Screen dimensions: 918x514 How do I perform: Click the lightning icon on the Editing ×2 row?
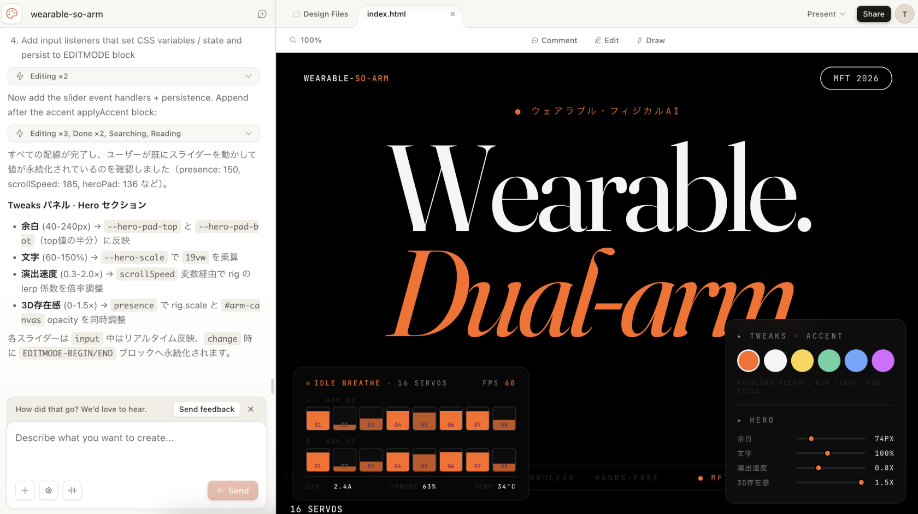point(20,76)
